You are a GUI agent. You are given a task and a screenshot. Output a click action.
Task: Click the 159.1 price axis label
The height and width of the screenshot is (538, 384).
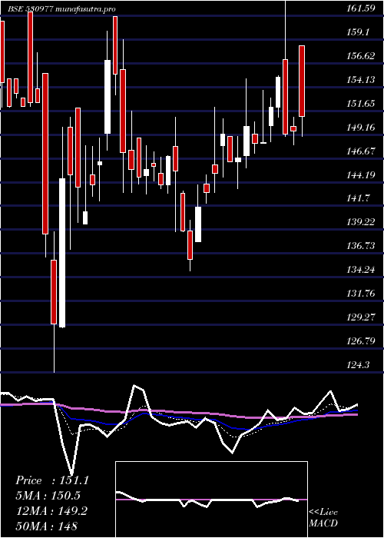click(x=358, y=32)
